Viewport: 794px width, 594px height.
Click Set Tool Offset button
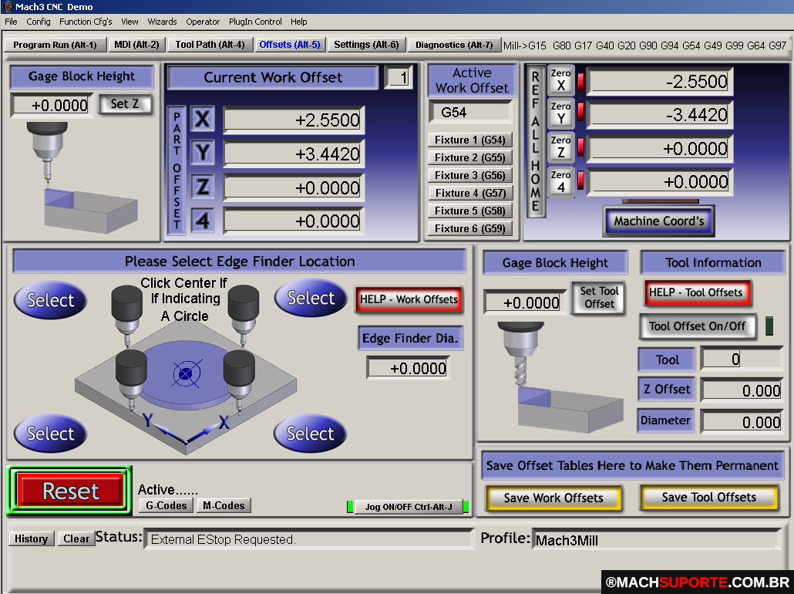pos(599,298)
